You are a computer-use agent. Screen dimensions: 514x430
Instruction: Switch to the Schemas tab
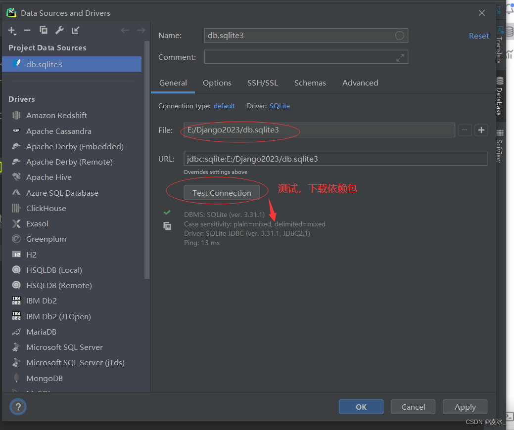pos(310,83)
